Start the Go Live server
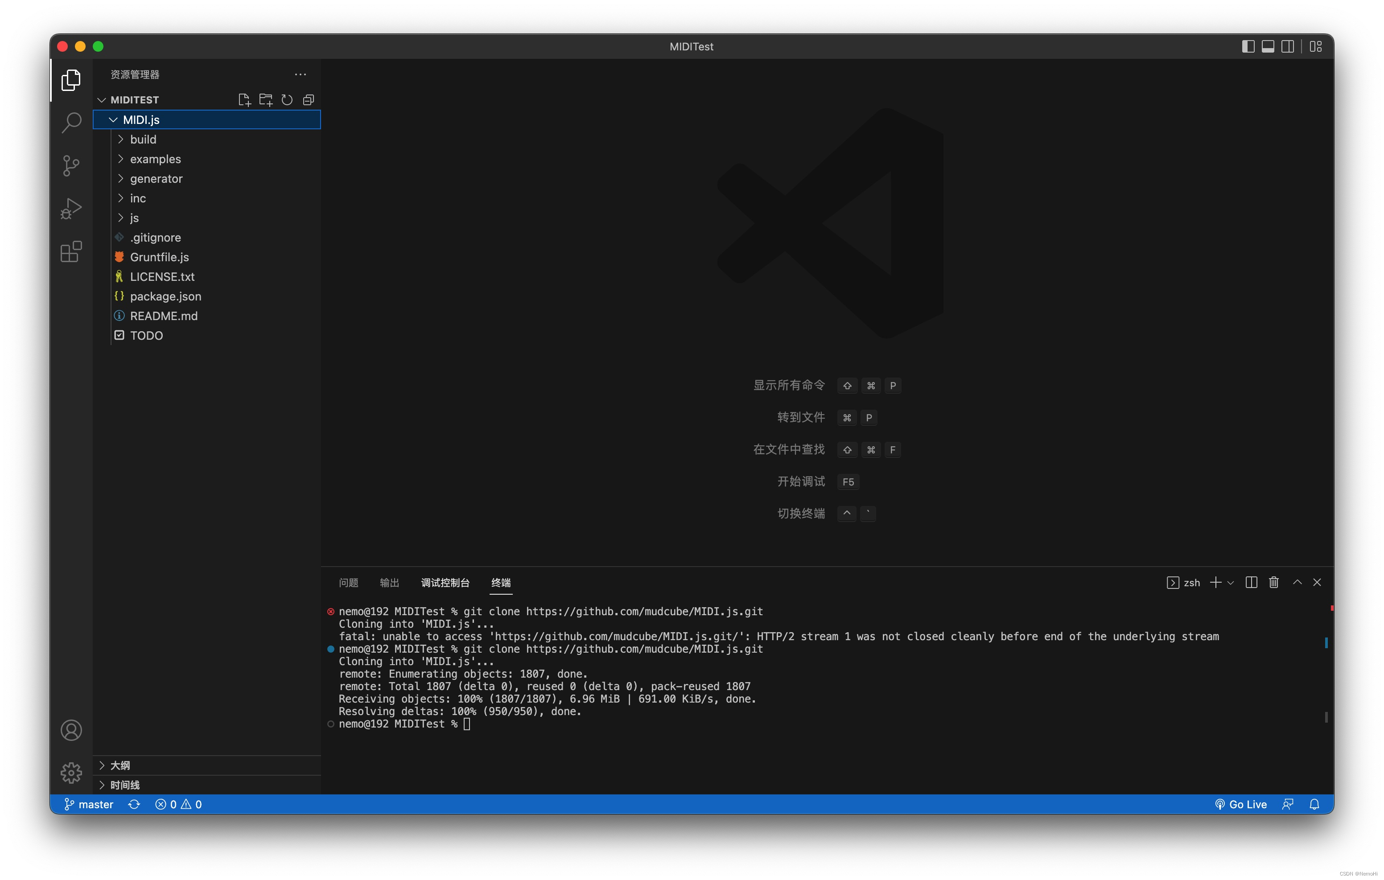 [1241, 804]
